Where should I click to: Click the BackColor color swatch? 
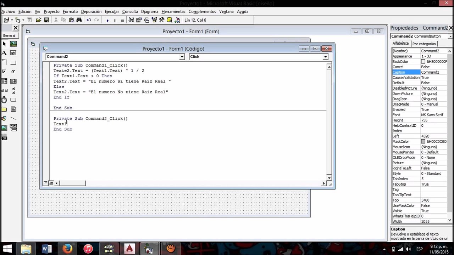(423, 62)
